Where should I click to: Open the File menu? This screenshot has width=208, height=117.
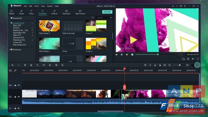(25, 6)
